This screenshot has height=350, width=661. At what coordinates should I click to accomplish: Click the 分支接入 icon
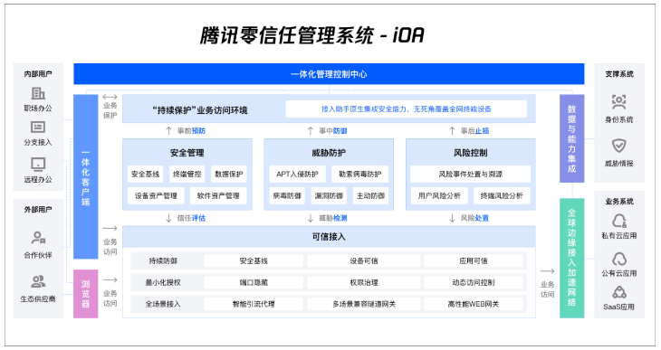38,127
